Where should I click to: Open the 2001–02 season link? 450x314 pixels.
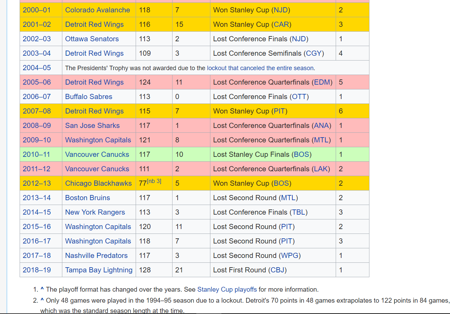tap(36, 24)
